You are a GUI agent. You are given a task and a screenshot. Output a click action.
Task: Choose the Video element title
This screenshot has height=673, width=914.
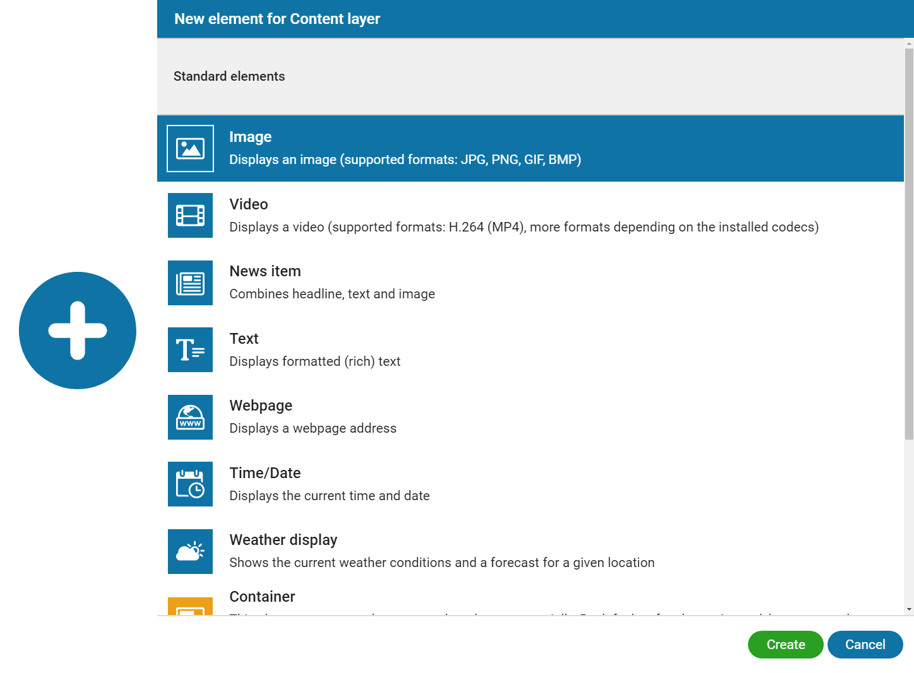click(249, 204)
